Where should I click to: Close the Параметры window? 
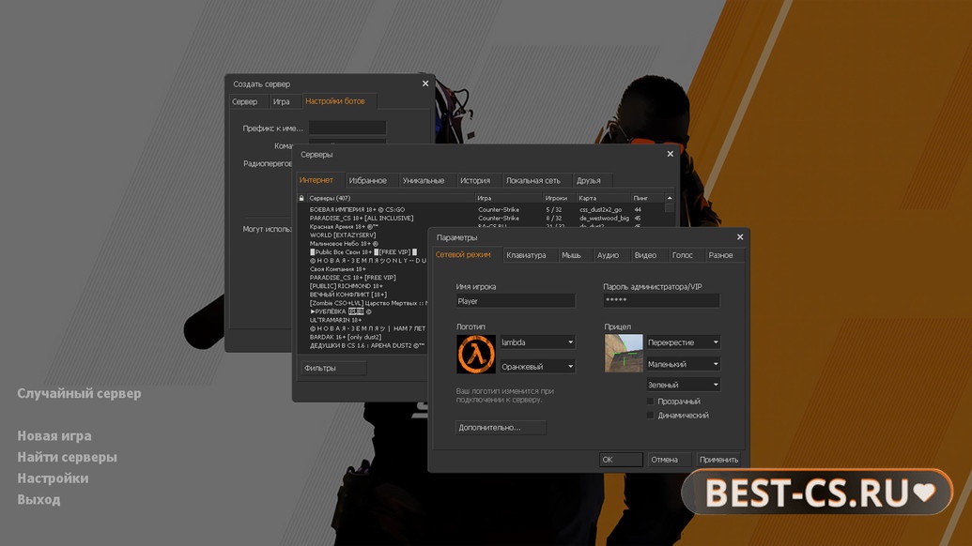point(739,237)
